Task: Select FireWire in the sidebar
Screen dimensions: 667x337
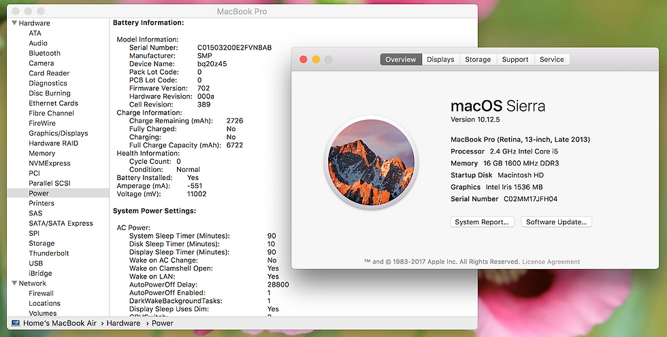Action: [42, 123]
